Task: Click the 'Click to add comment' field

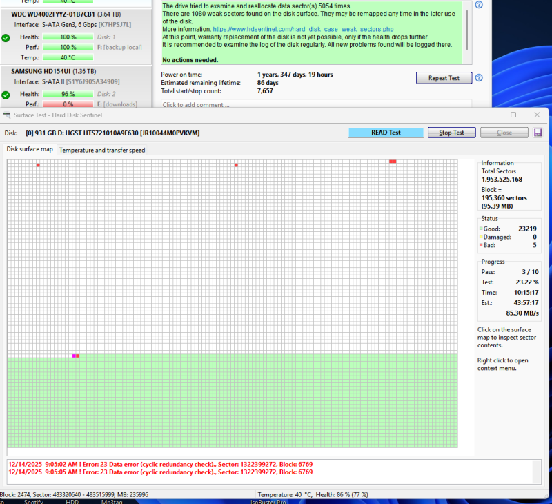Action: point(316,105)
